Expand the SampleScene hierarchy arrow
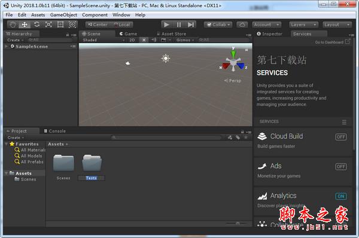 (x=6, y=46)
